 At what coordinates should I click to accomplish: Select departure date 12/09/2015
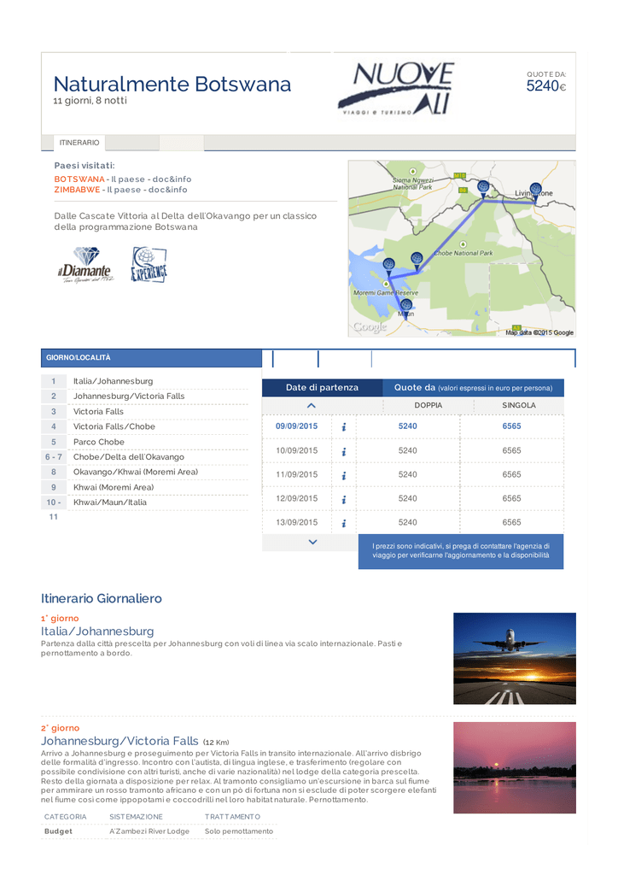click(x=296, y=498)
